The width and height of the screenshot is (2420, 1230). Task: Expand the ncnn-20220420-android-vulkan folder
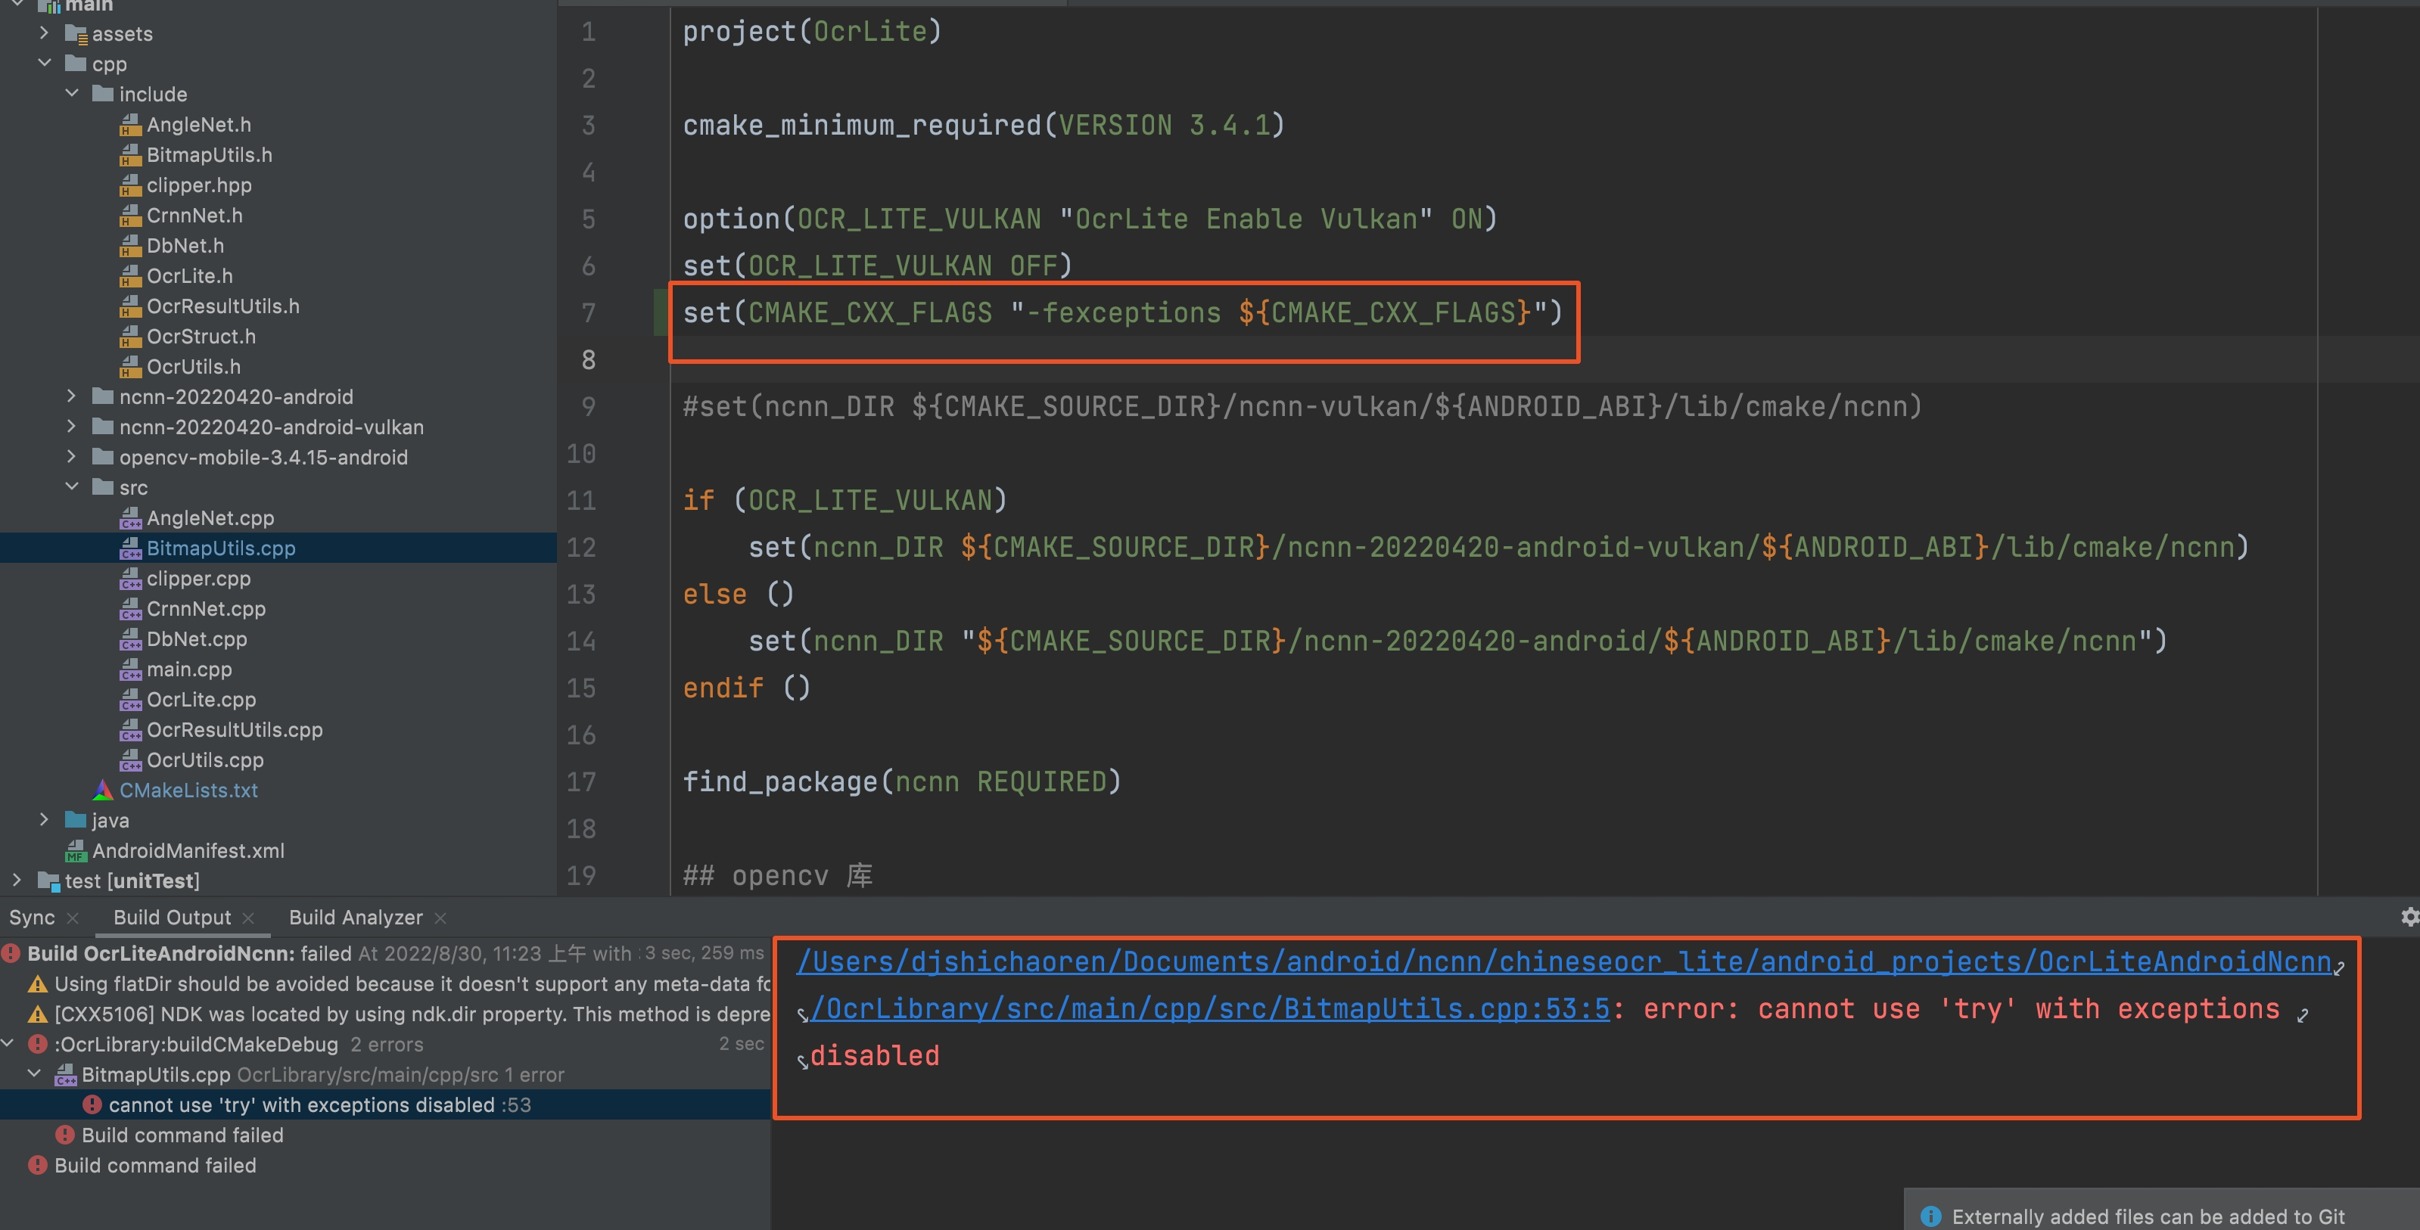(x=71, y=427)
